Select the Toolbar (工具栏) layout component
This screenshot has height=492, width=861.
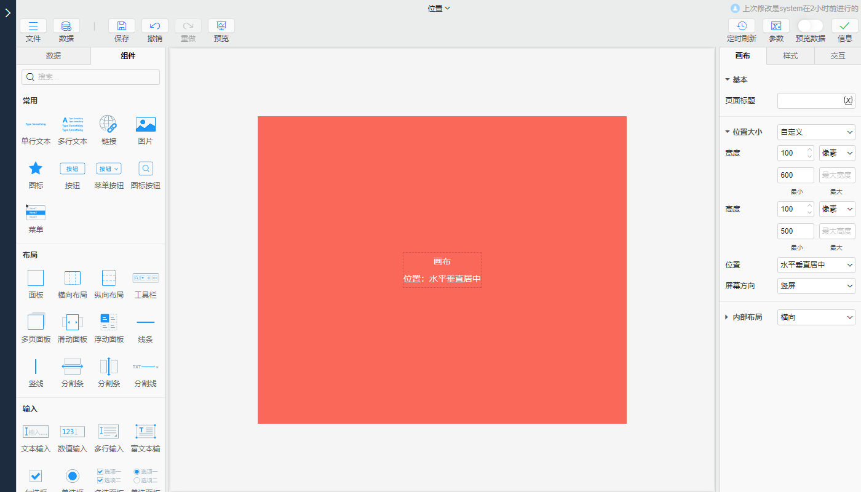[146, 278]
